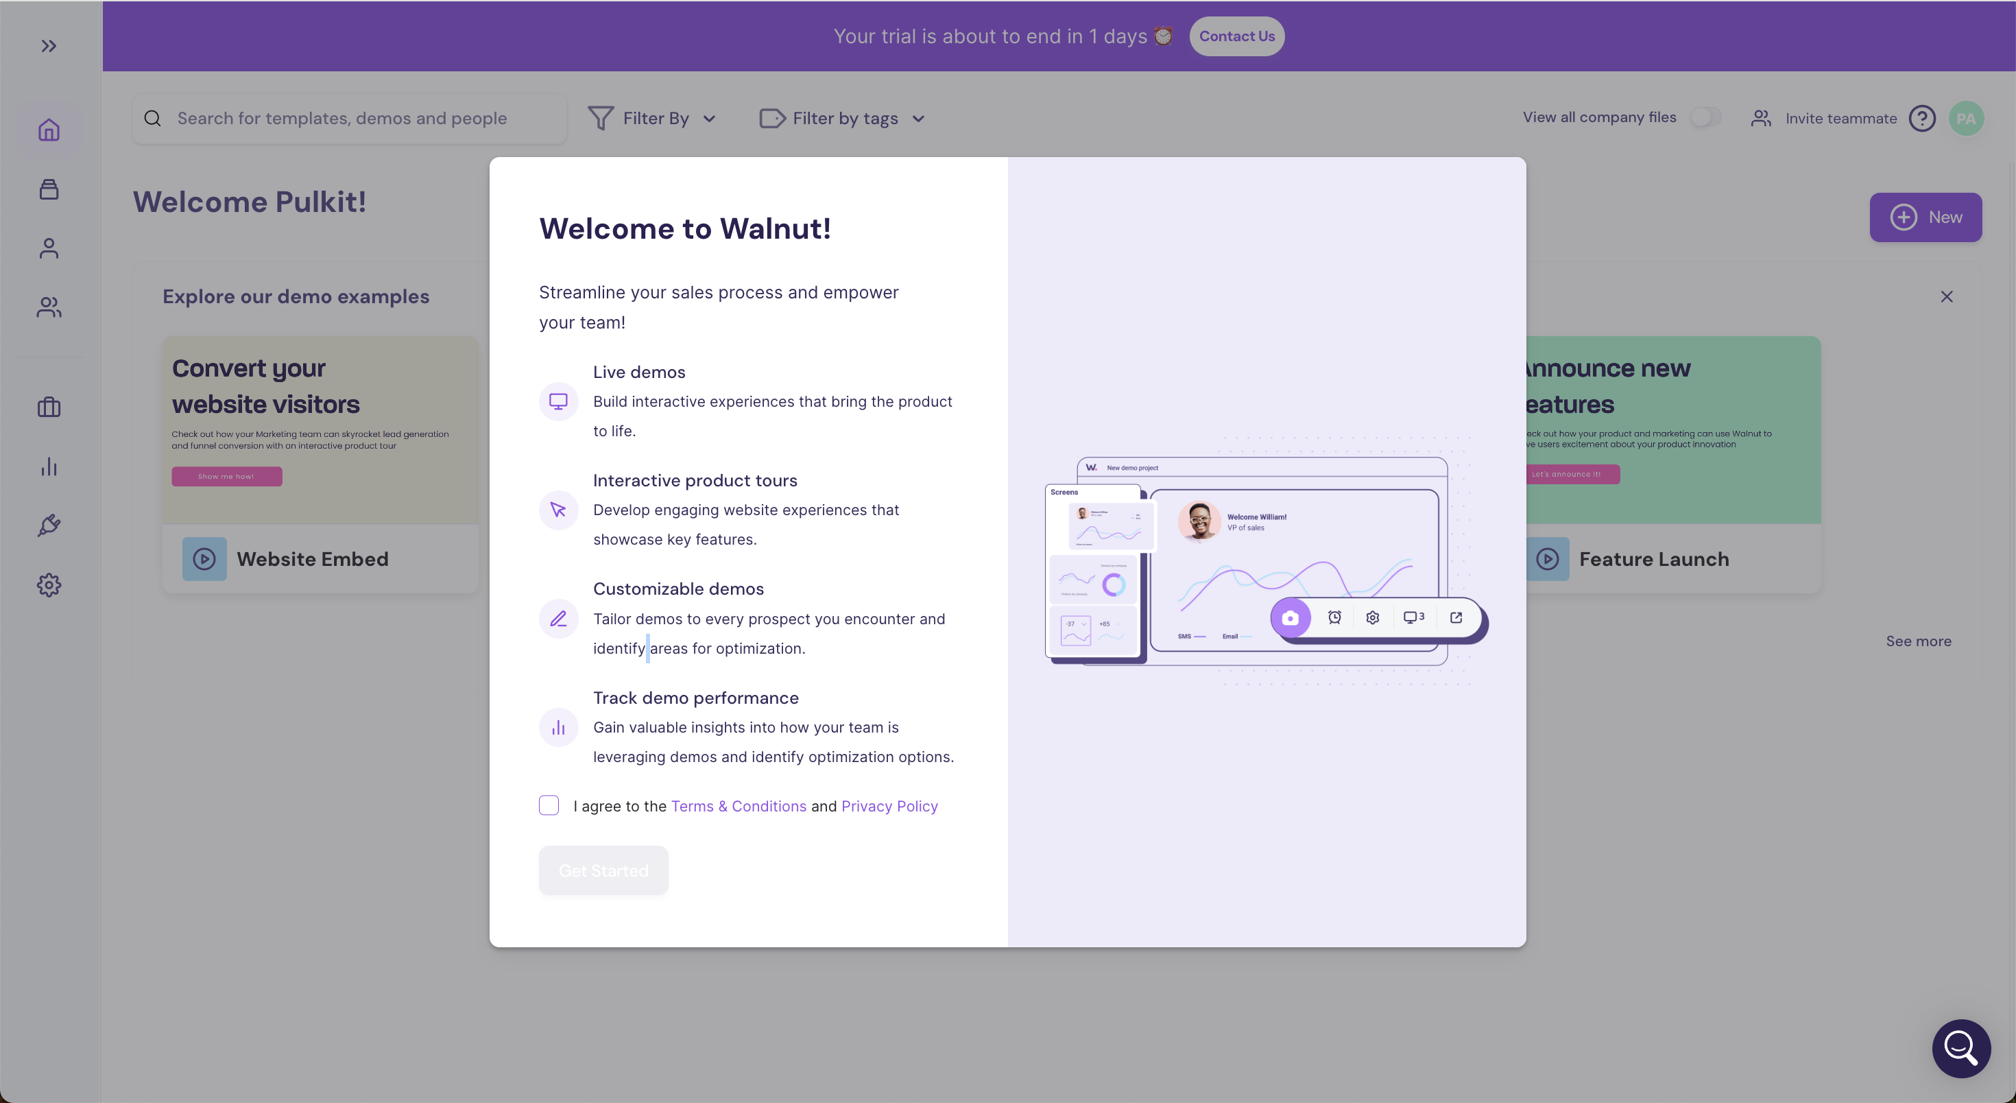
Task: Click the Invite teammate people icon
Action: (1761, 118)
